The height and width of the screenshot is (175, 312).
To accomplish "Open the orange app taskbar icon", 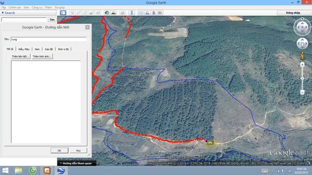I will tap(47, 171).
